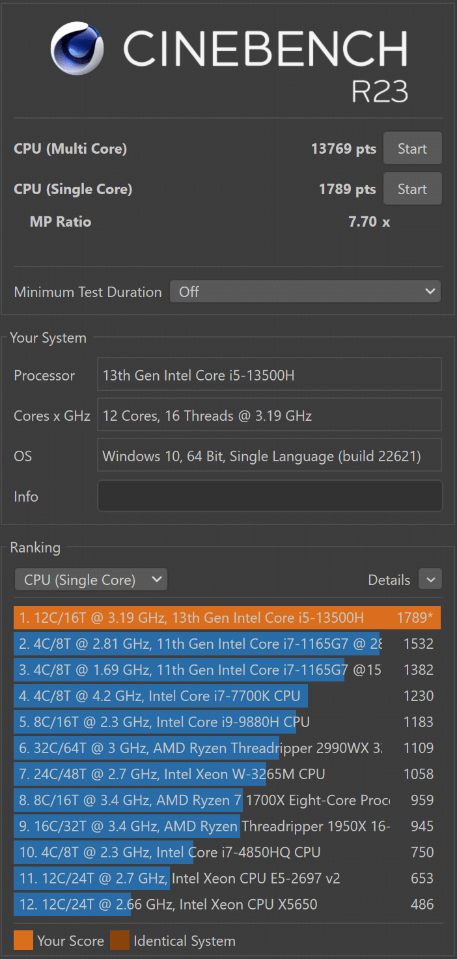Select the i7-1165G7 2.81 GHz ranking row

pos(227,644)
